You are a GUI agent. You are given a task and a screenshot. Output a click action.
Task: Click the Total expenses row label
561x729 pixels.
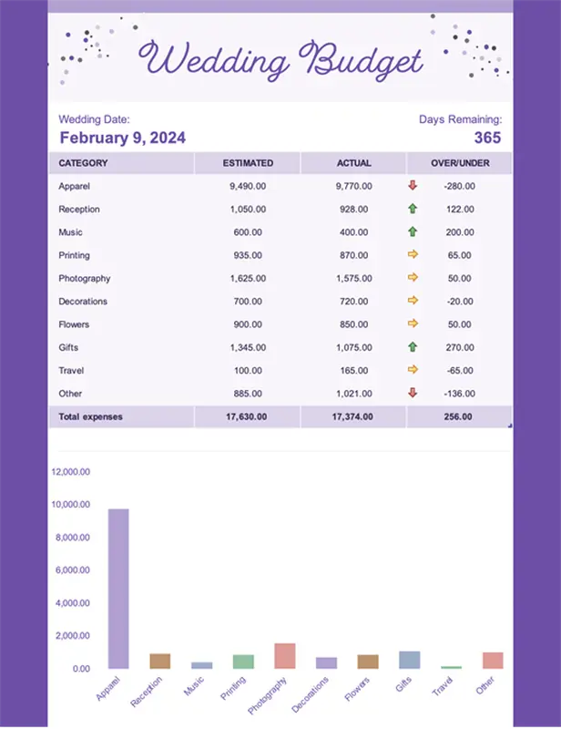90,416
